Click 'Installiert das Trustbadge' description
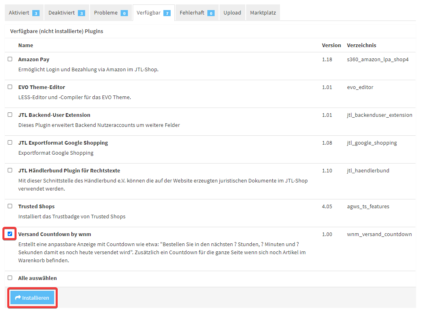 pyautogui.click(x=72, y=217)
